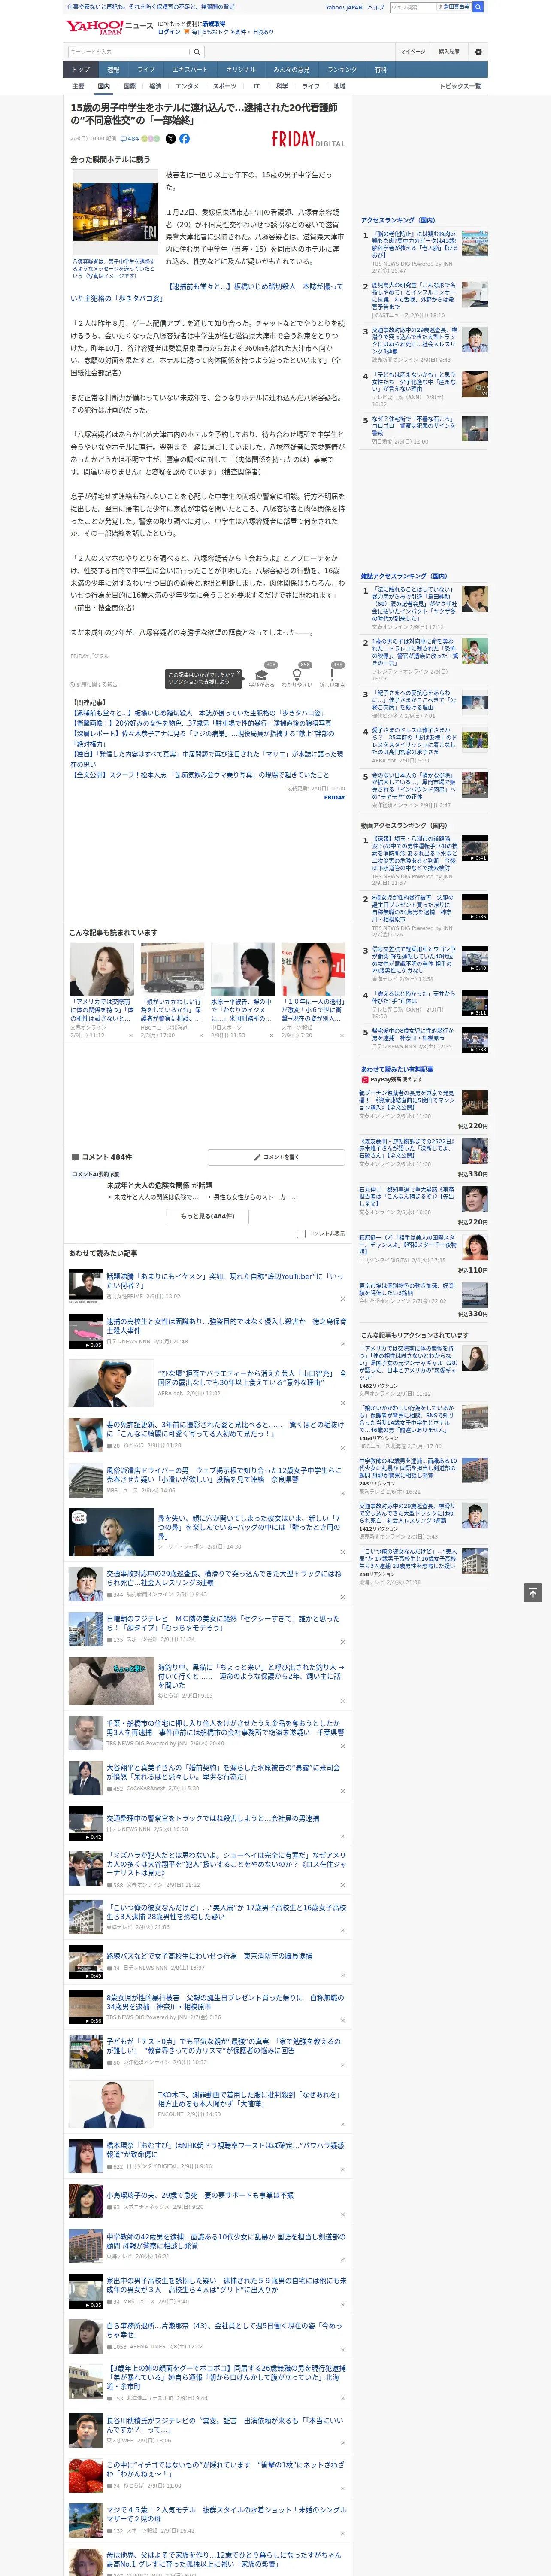Open 購入履歴 link

pyautogui.click(x=449, y=52)
